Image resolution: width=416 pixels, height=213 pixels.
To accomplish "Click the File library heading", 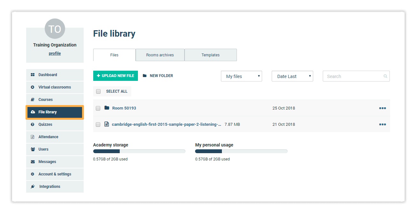I will tap(114, 34).
